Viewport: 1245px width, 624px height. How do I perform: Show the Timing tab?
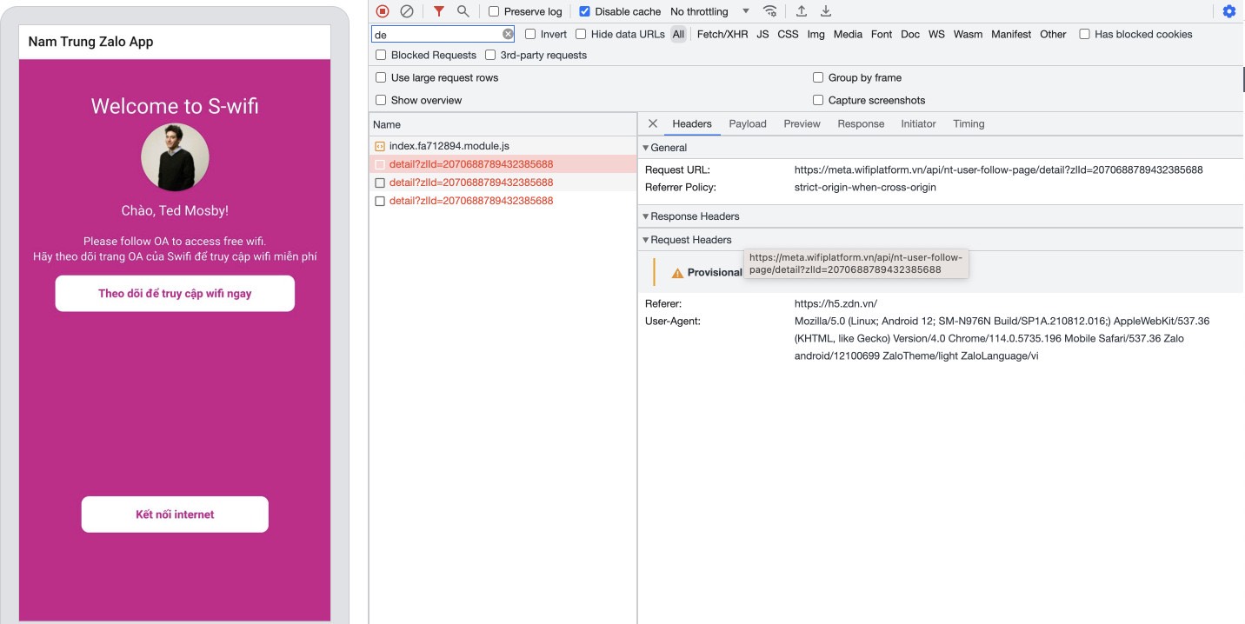969,123
